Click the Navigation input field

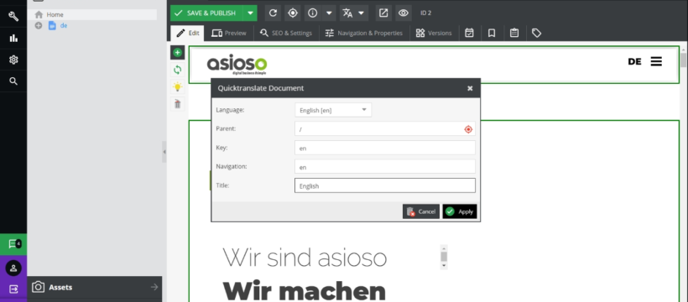click(385, 167)
